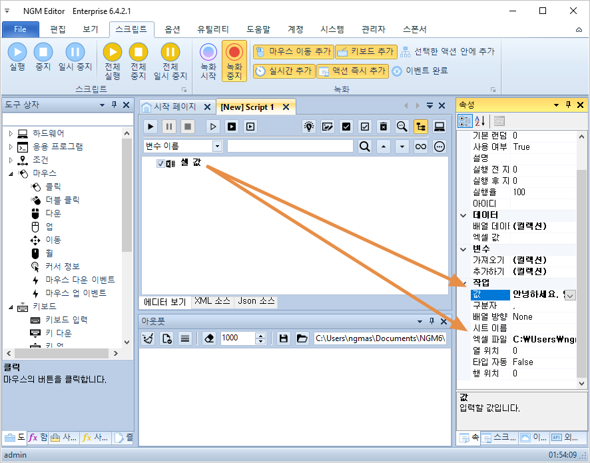
Task: Click the output open folder icon
Action: [x=302, y=338]
